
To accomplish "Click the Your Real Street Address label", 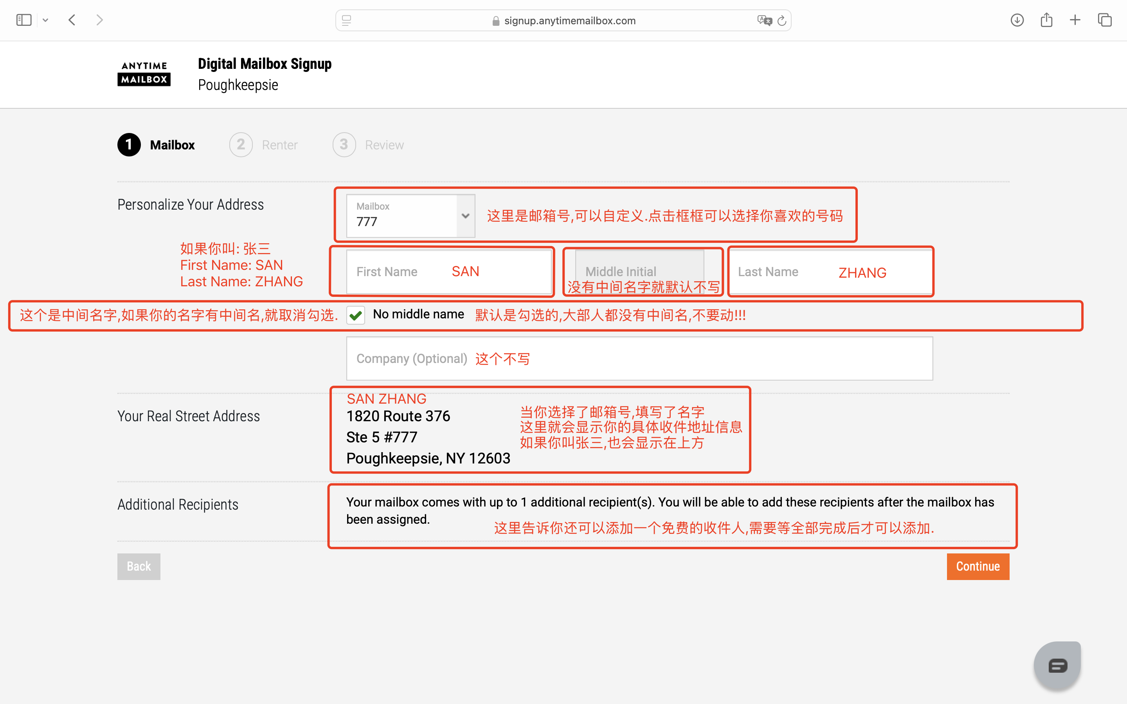I will pyautogui.click(x=189, y=416).
